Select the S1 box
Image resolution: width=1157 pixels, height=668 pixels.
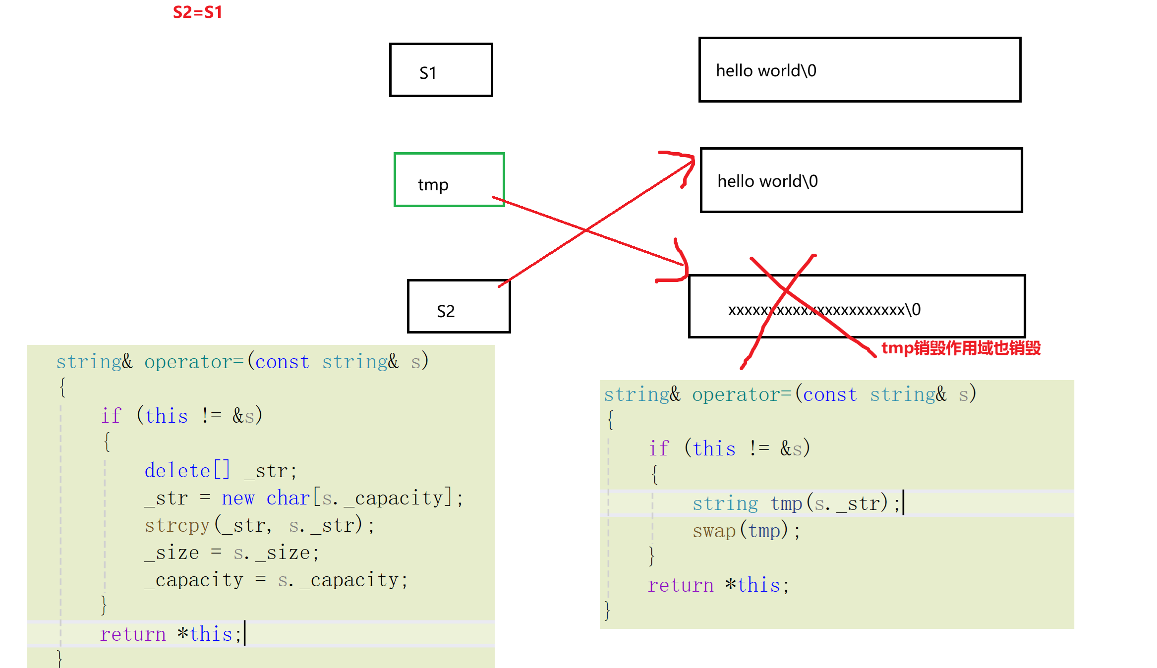441,70
